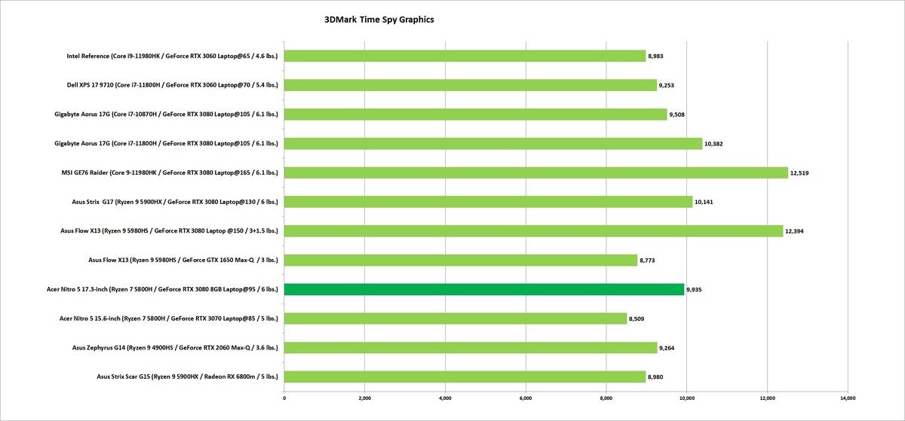Click the 9,264 data value

coord(667,348)
